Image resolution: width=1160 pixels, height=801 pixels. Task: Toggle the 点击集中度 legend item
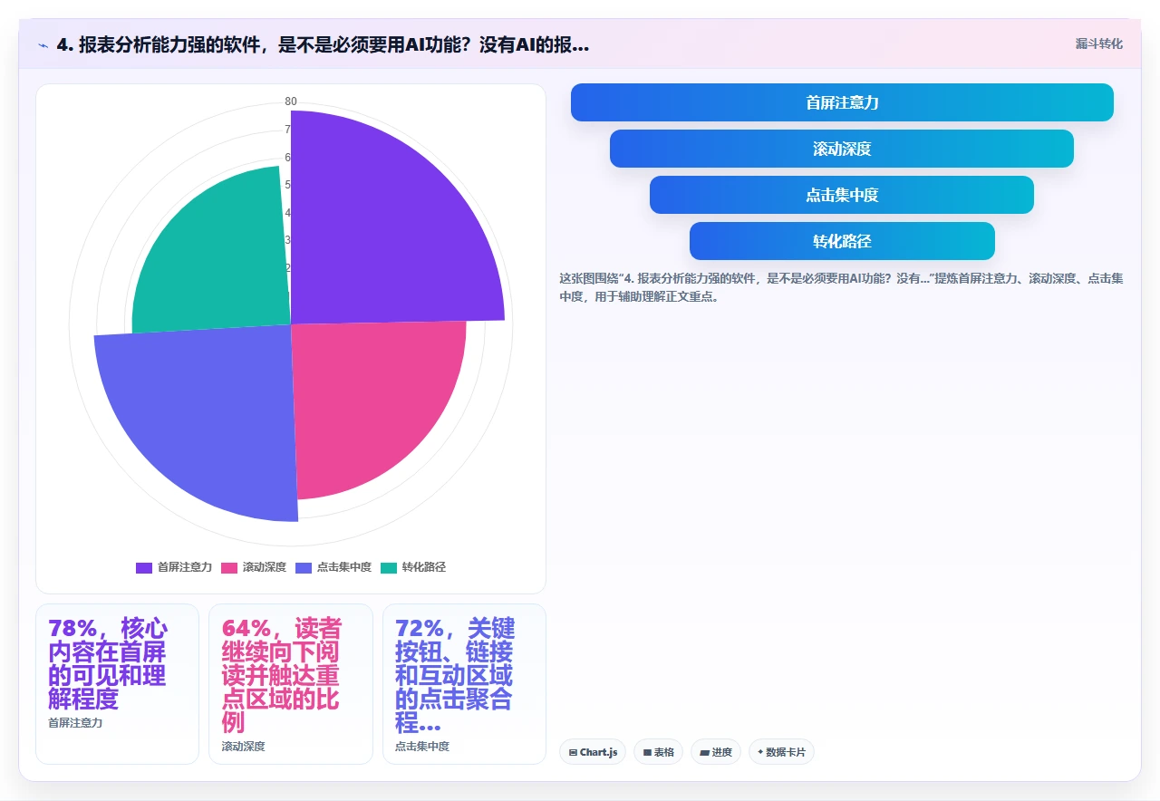coord(333,567)
